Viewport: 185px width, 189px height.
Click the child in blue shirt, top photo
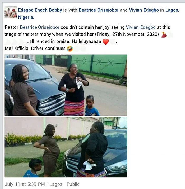[92, 106]
